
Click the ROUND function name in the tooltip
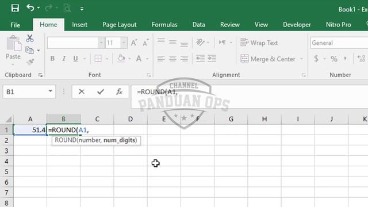coord(66,140)
